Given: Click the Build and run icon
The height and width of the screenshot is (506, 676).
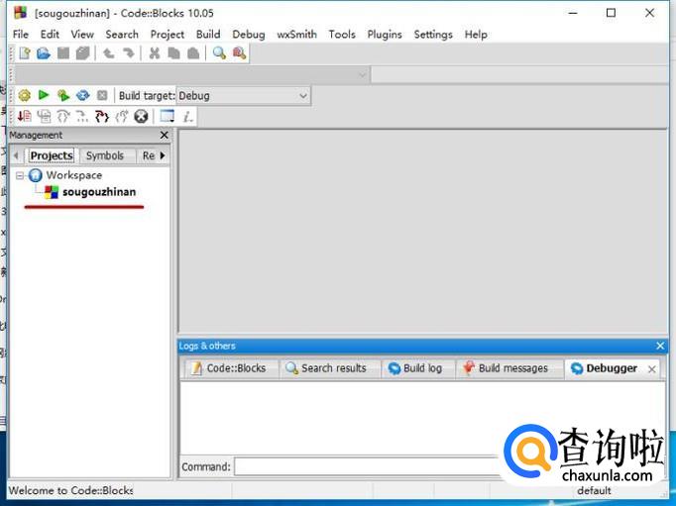Looking at the screenshot, I should point(63,95).
